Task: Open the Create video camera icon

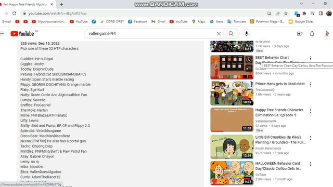Action: pos(300,34)
